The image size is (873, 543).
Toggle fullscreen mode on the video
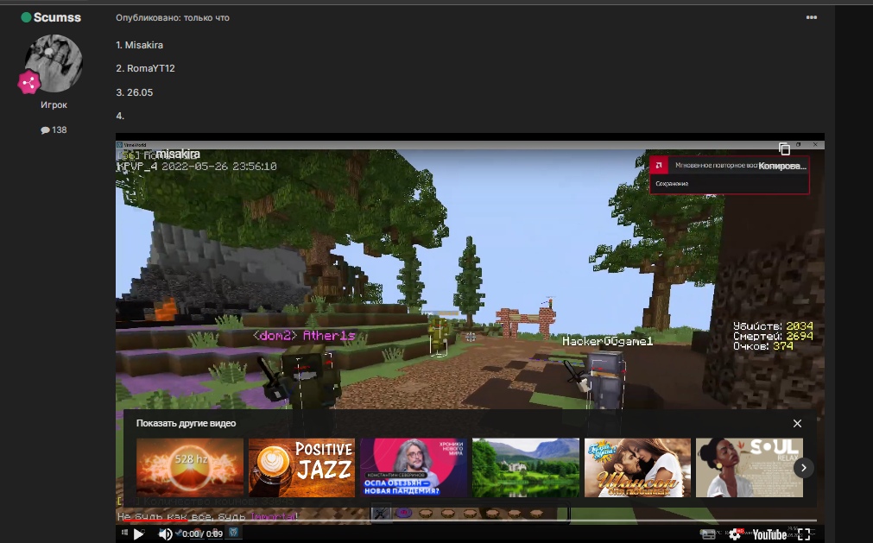click(x=803, y=534)
